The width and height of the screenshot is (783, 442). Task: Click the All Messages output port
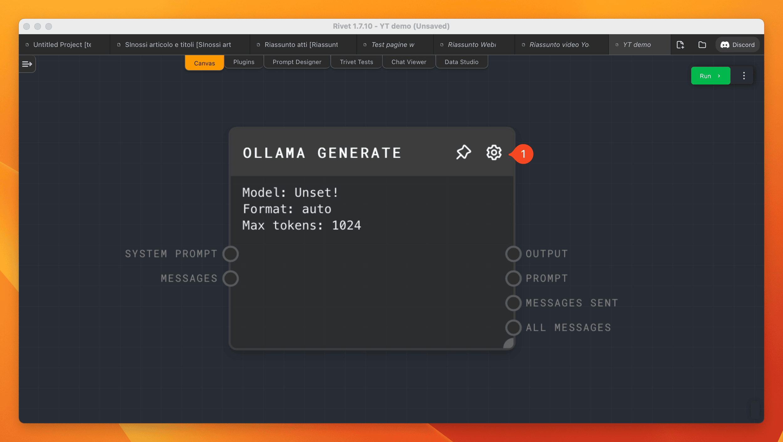[513, 327]
